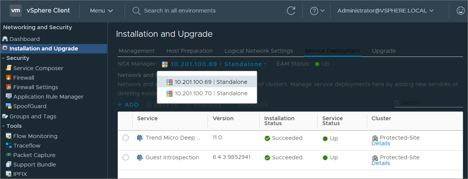468x179 pixels.
Task: Click the ADD service deployment button
Action: 128,105
